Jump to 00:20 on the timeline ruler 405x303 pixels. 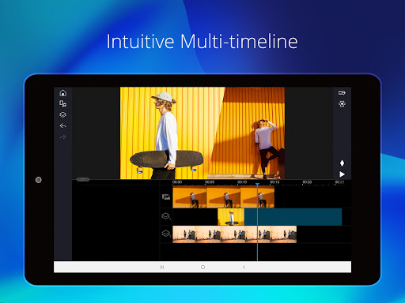307,182
